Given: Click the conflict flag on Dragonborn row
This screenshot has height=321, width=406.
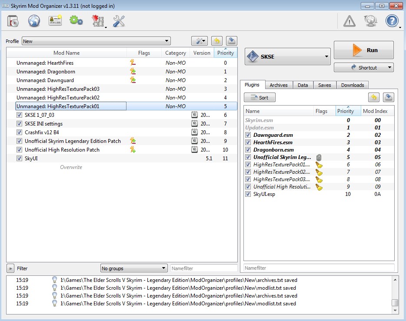Looking at the screenshot, I should coord(133,71).
